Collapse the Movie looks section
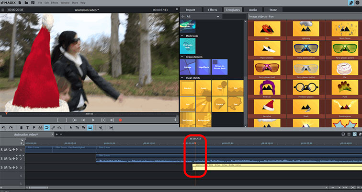The image size is (362, 192). point(181,36)
